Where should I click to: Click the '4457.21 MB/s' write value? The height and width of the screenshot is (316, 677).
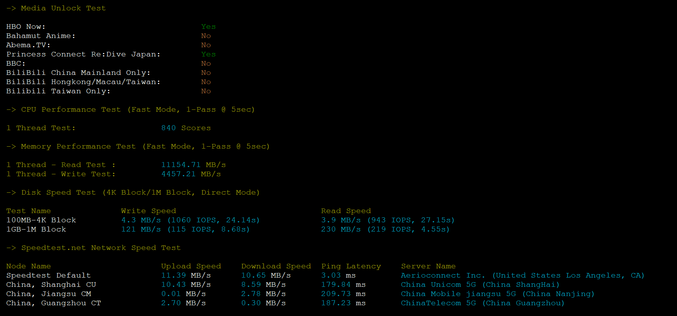(x=191, y=174)
